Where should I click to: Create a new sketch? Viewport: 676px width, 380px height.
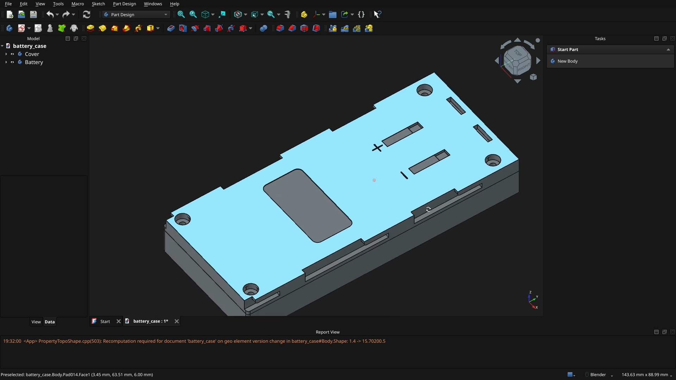click(x=21, y=28)
